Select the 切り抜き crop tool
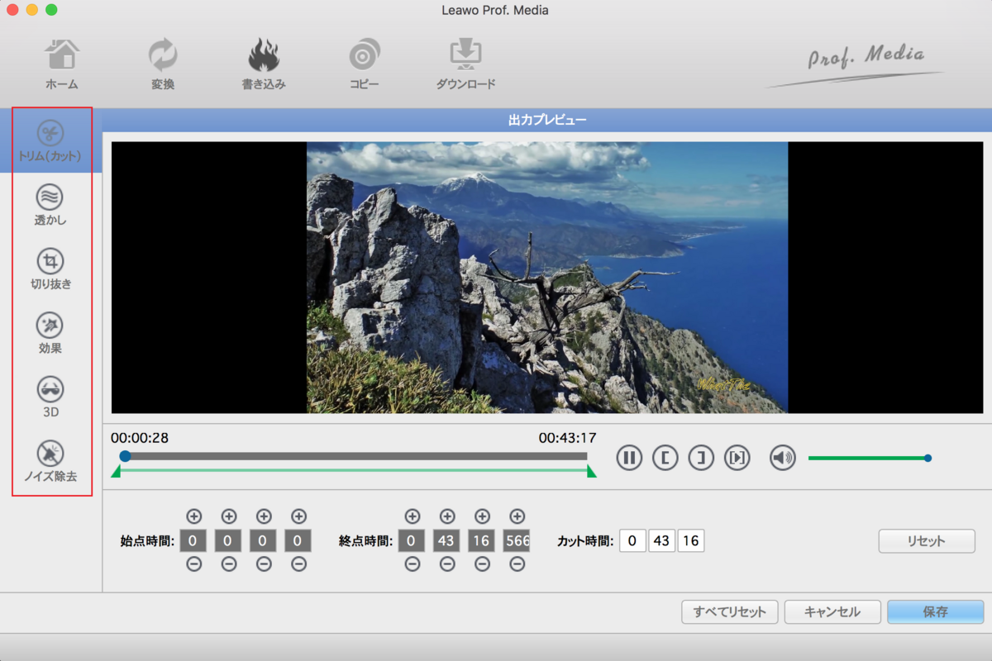 (50, 269)
